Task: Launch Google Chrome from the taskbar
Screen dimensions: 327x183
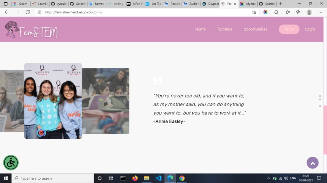Action: [x=182, y=178]
